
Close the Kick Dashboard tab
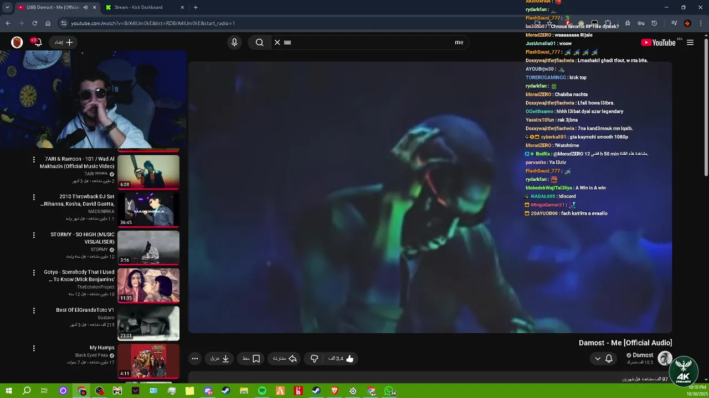click(182, 7)
